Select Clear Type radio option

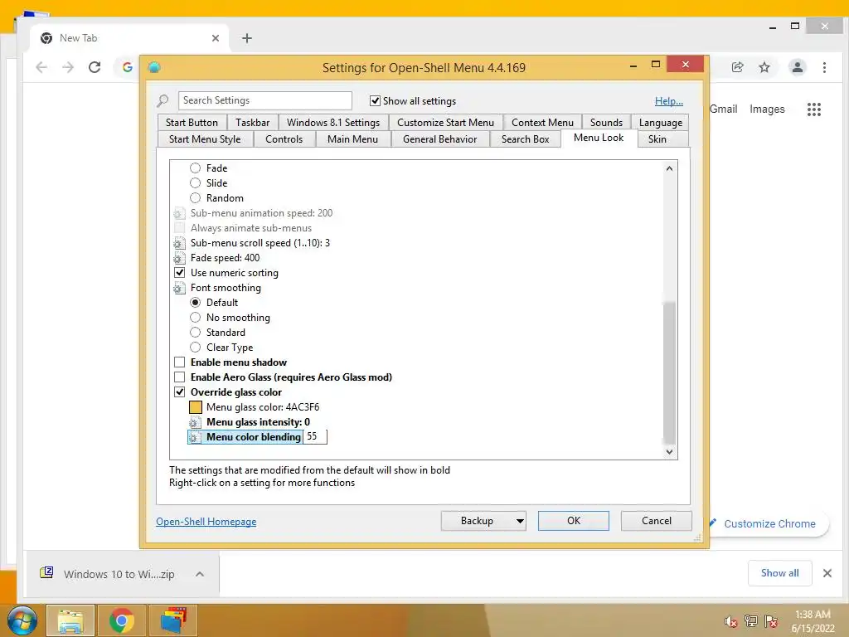coord(196,348)
